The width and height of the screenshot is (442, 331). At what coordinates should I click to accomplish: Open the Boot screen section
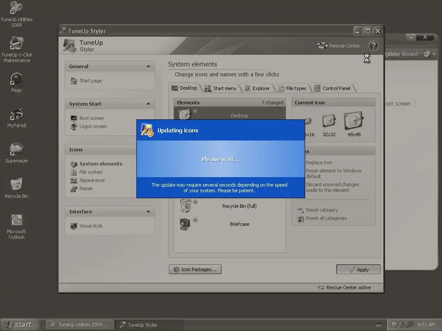click(87, 118)
